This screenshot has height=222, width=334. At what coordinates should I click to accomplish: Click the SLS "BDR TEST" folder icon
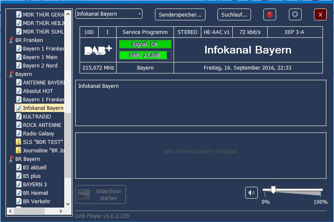point(19,142)
